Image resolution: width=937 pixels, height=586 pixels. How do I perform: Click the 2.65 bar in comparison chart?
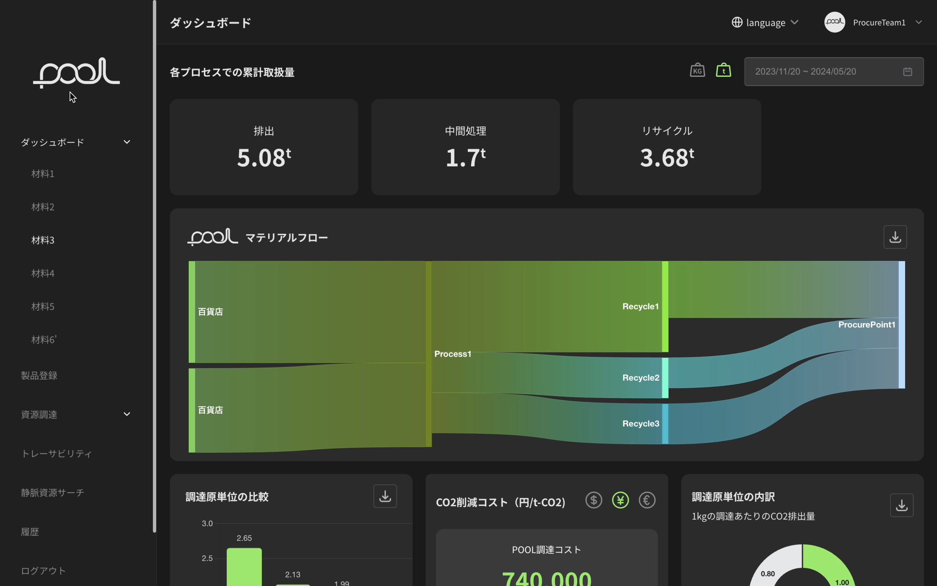coord(244,567)
